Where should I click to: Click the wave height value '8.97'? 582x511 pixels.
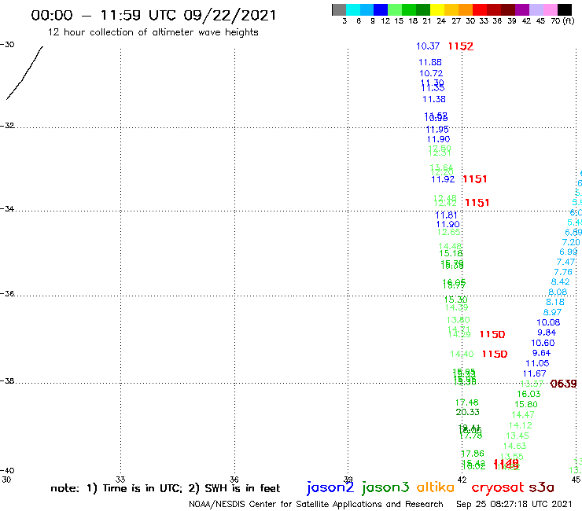click(x=552, y=312)
